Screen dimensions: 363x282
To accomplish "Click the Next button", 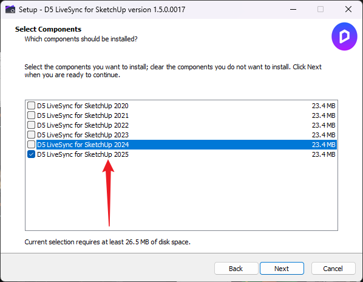I will [282, 269].
